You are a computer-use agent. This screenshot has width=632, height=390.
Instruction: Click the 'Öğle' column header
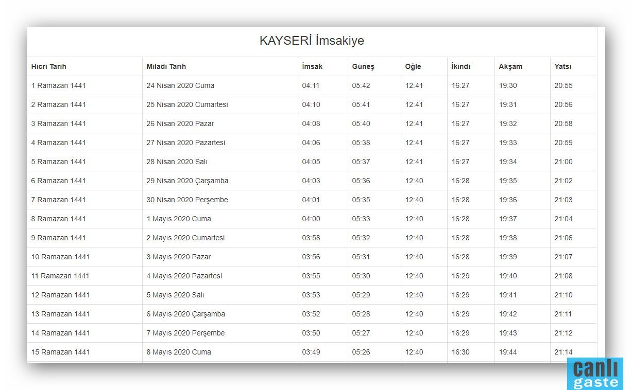(x=413, y=66)
